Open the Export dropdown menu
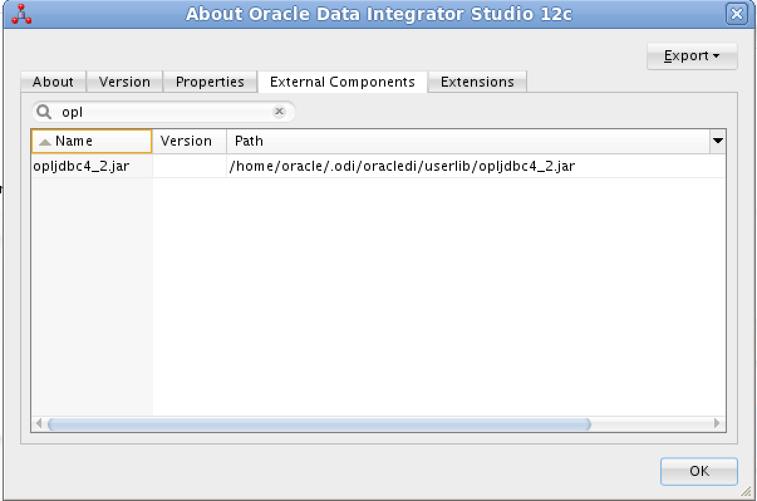757x501 pixels. [691, 56]
